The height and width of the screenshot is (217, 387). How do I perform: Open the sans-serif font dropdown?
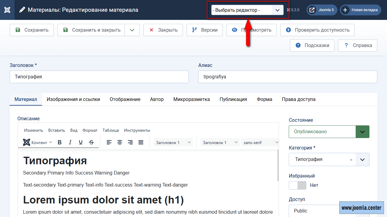tap(260, 143)
